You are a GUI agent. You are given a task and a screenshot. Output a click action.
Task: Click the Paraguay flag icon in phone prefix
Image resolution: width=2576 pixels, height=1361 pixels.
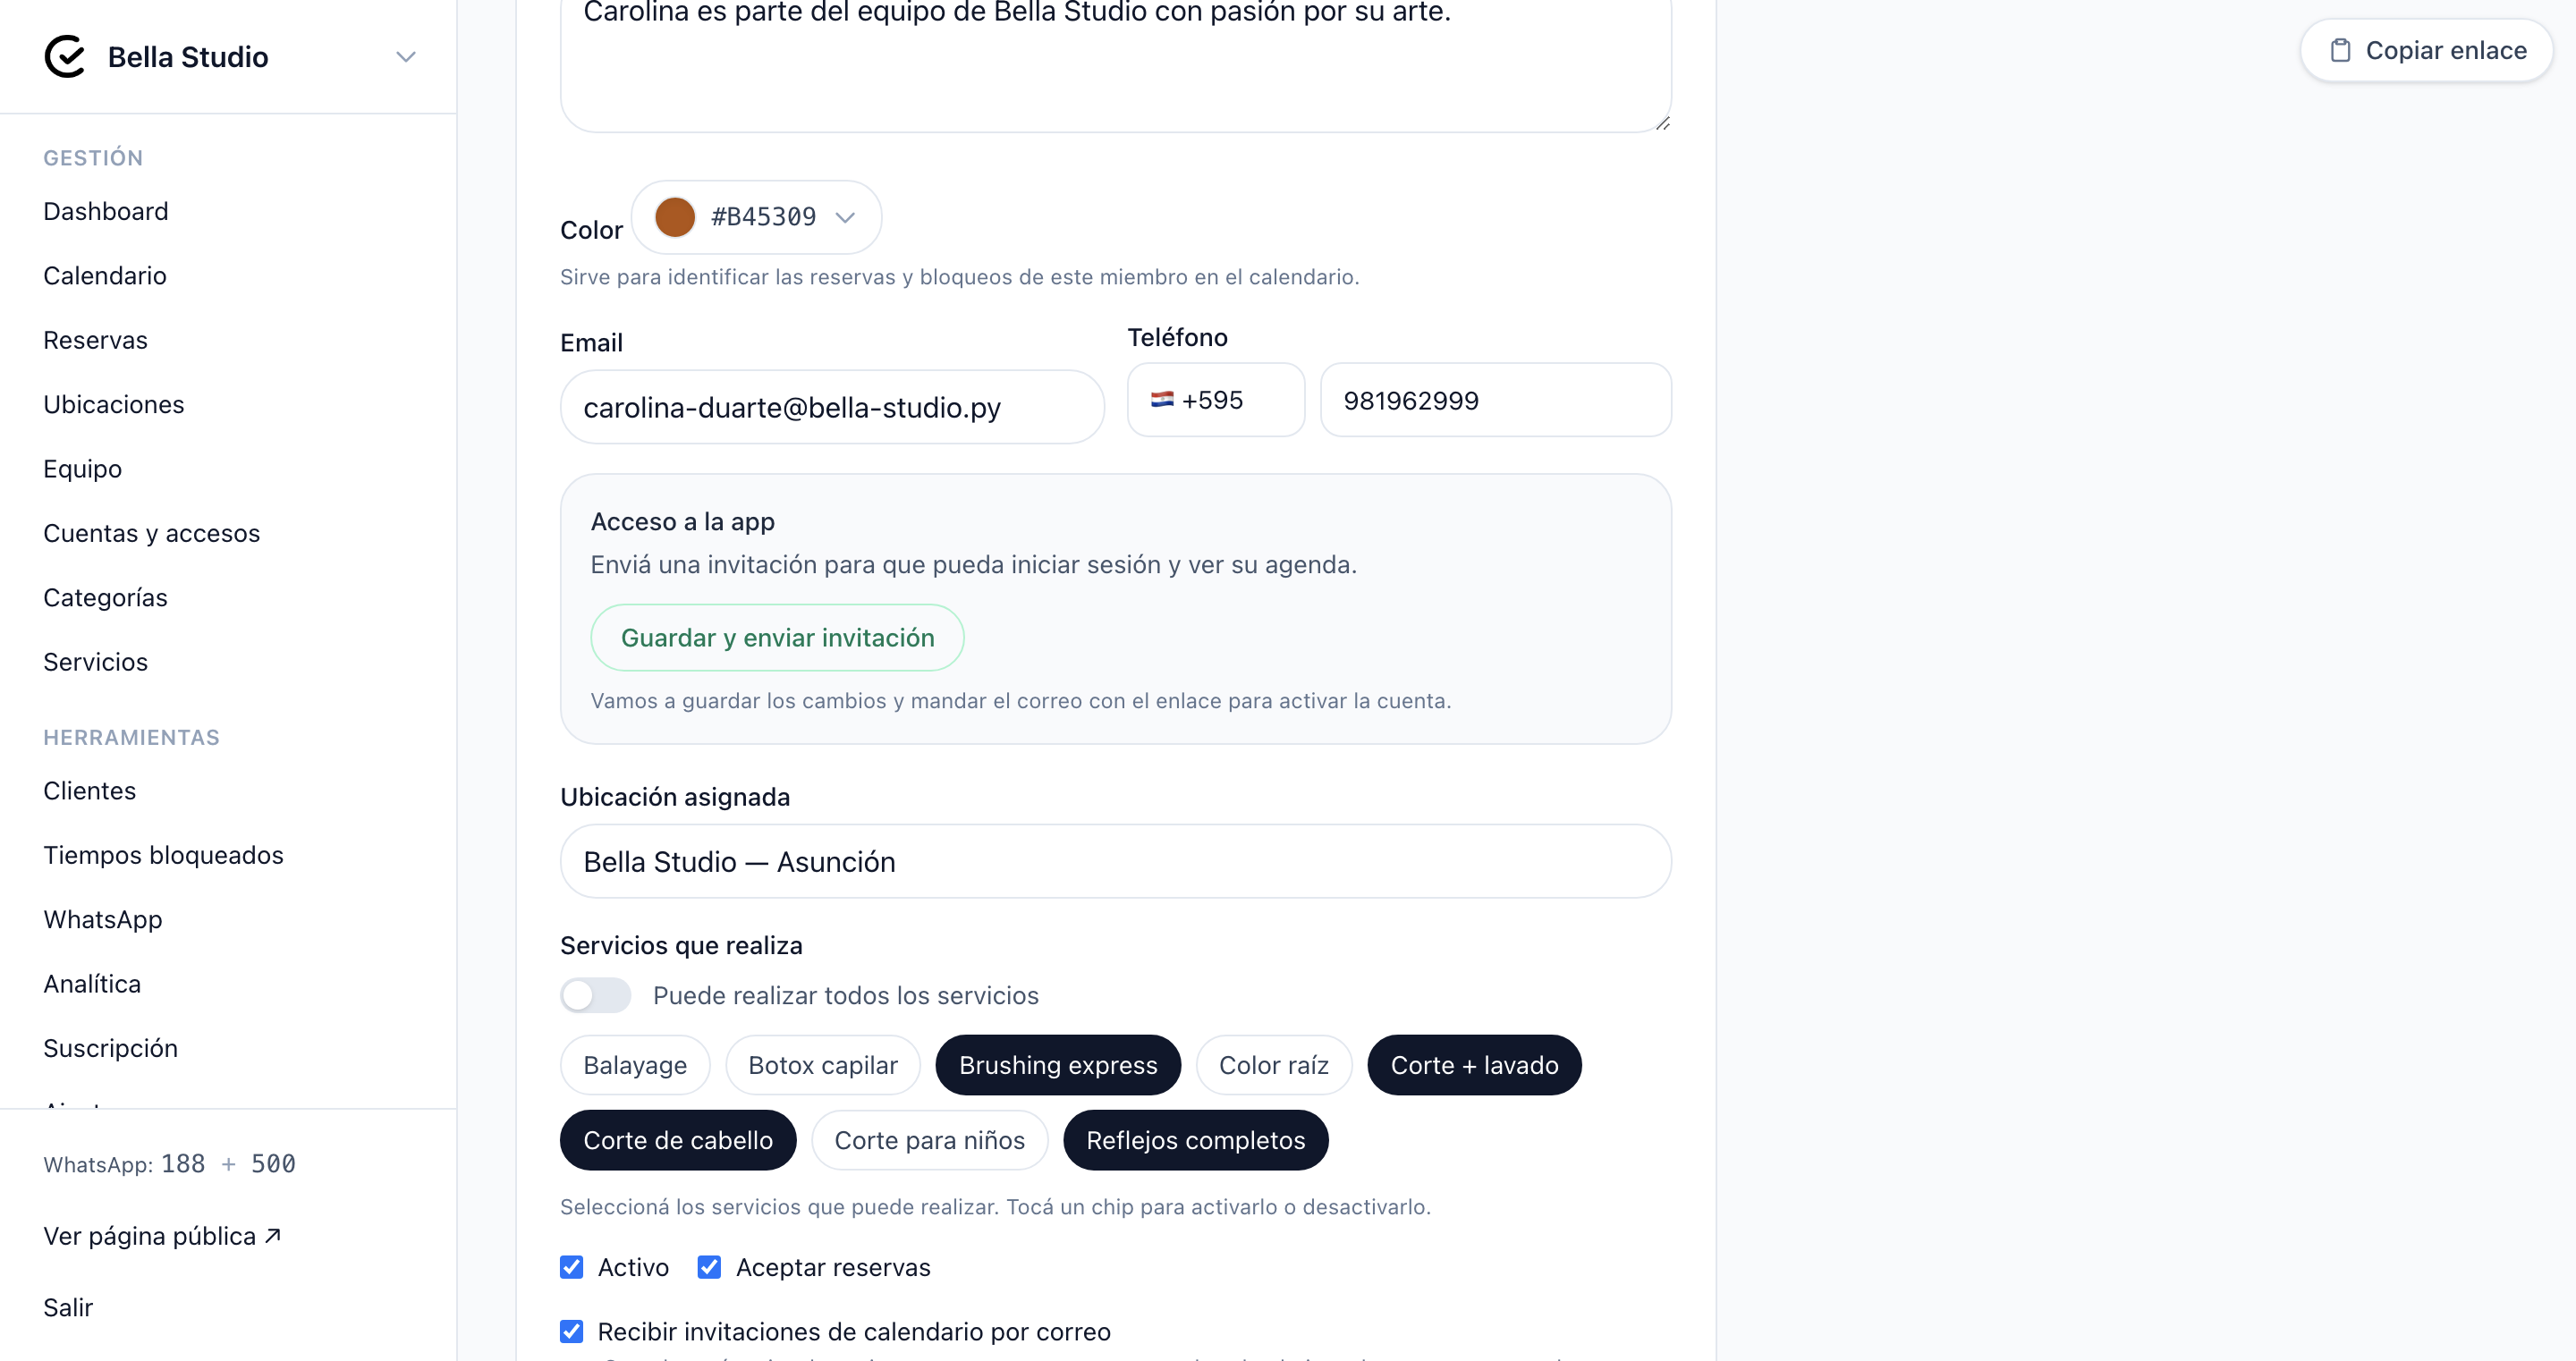[x=1161, y=400]
